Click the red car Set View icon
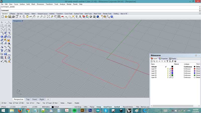This screenshot has width=201, height=113. pos(62,17)
